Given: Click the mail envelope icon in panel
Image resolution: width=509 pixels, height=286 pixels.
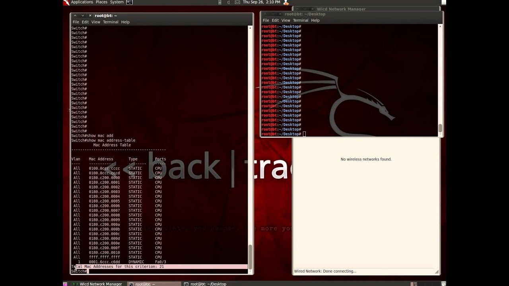Looking at the screenshot, I should tap(237, 2).
